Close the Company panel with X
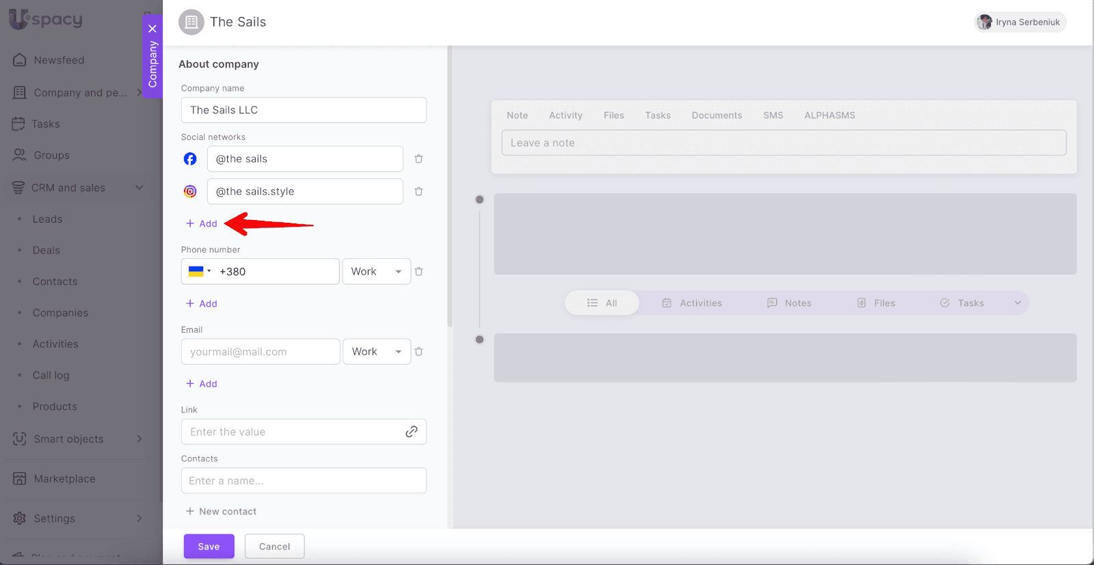This screenshot has height=565, width=1094. click(x=152, y=29)
